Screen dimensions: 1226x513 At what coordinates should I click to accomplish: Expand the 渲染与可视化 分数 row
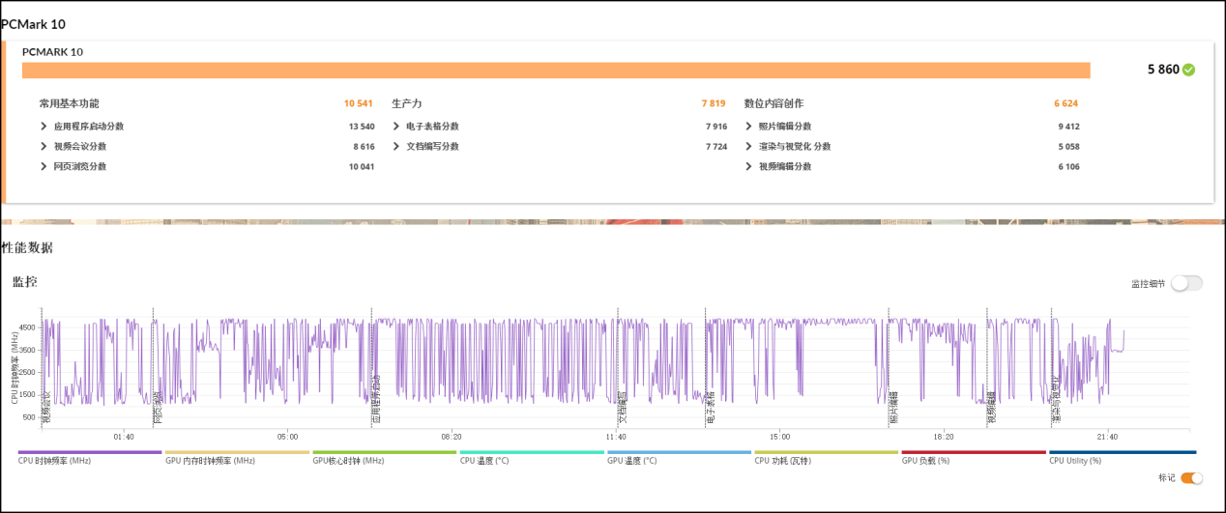point(749,147)
